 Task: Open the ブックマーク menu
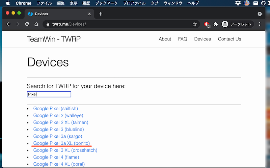106,3
